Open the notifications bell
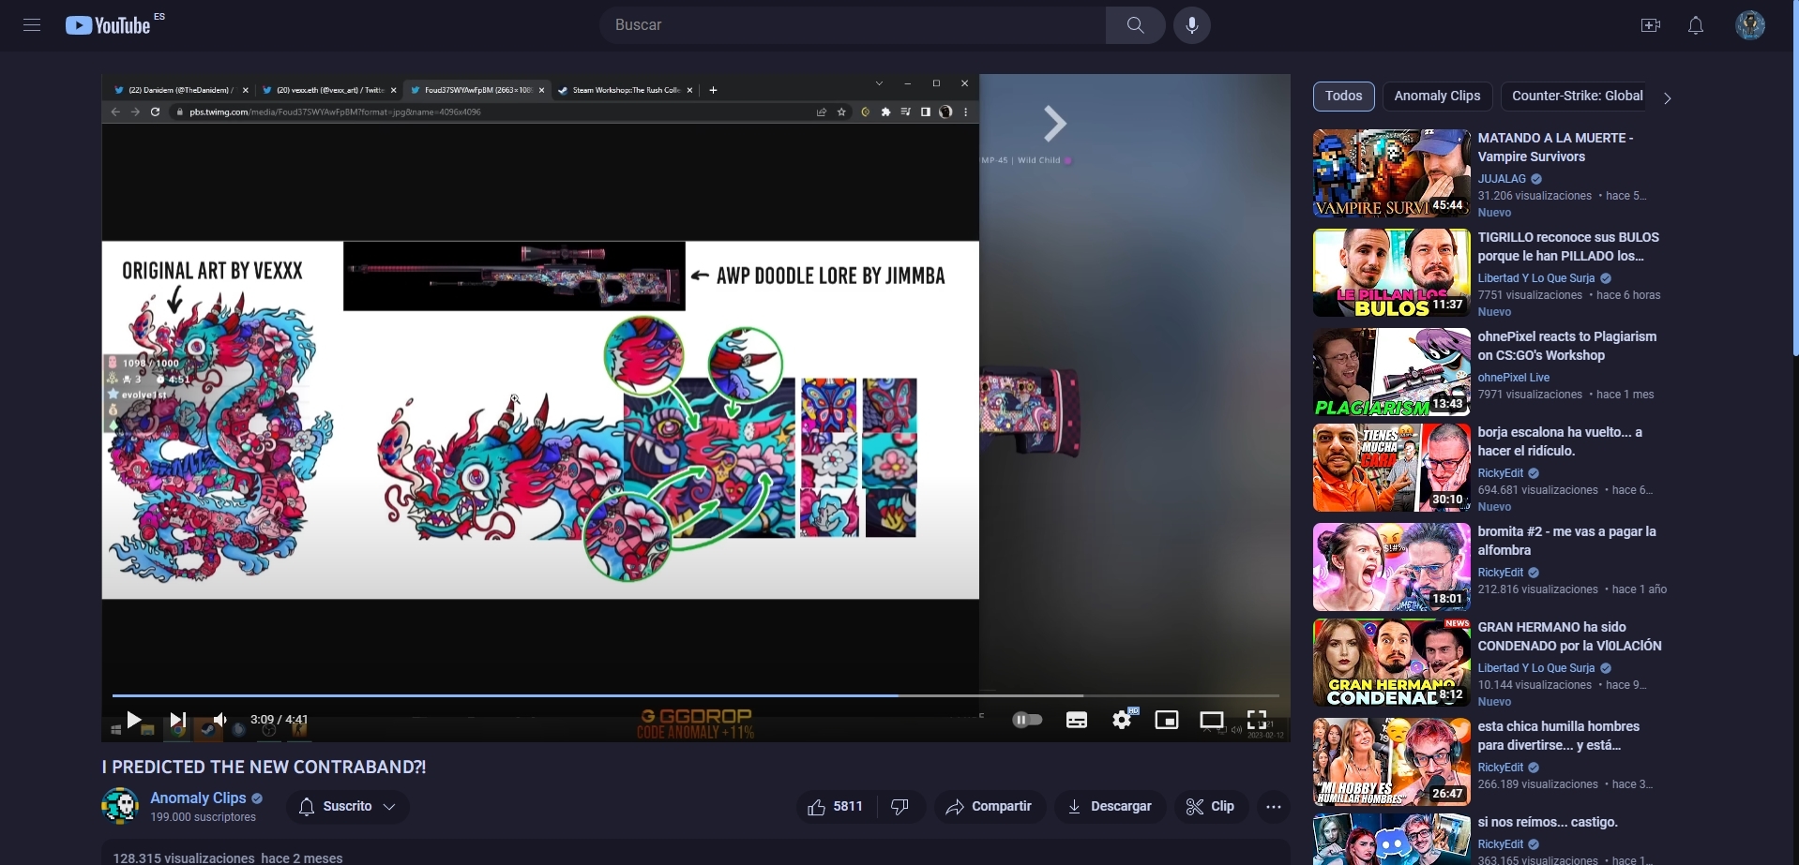 pos(1696,25)
